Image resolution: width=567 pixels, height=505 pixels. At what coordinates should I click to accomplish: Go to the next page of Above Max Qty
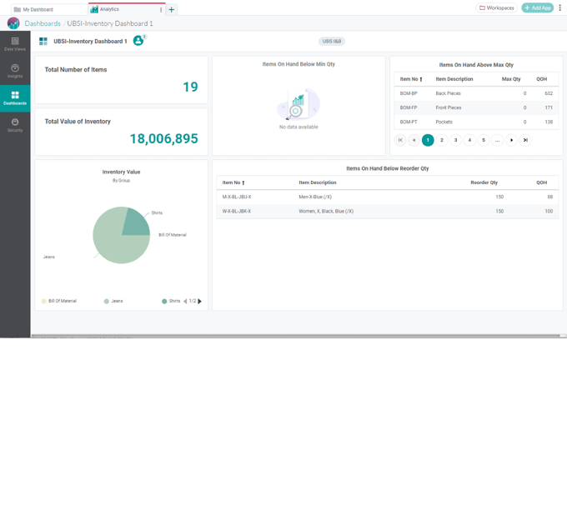[511, 140]
